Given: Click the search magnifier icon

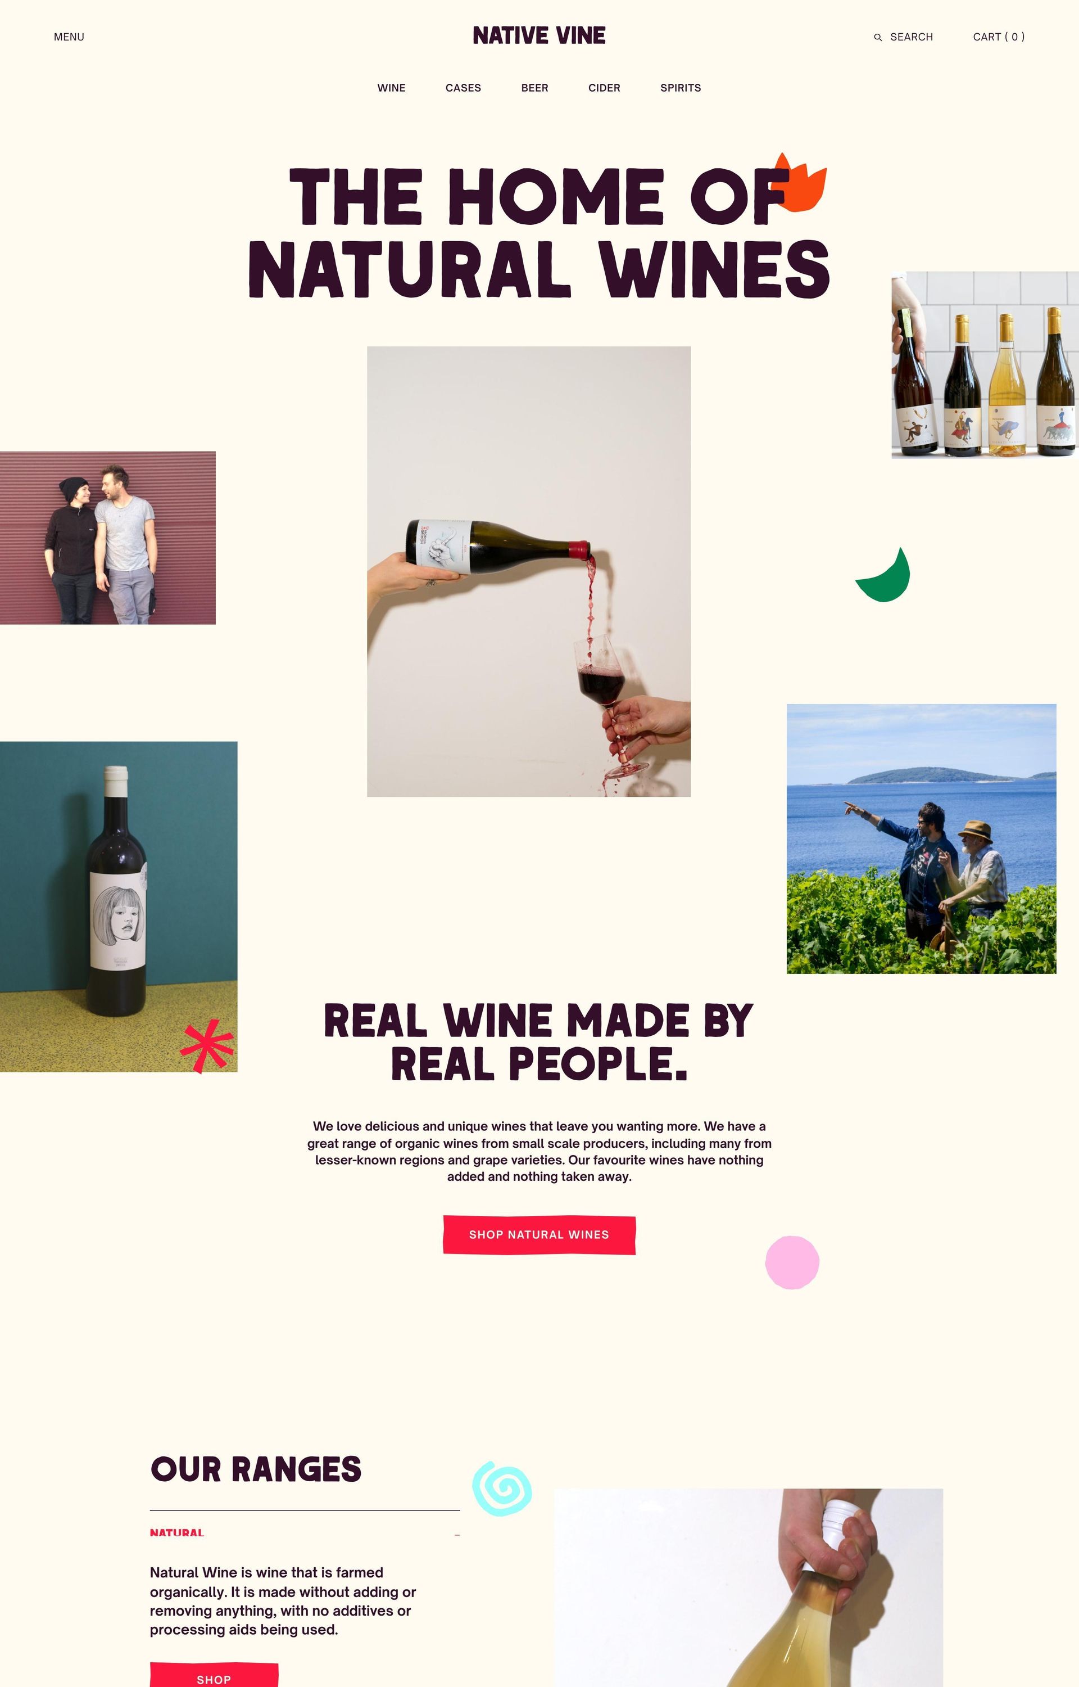Looking at the screenshot, I should point(878,37).
